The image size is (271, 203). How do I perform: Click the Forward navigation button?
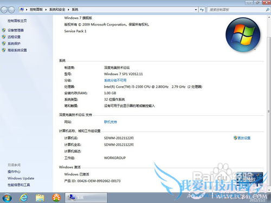11,10
